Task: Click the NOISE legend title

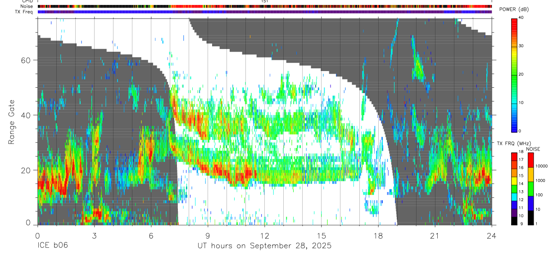Action: click(x=533, y=149)
